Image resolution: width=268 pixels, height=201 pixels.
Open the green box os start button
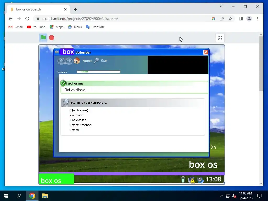(57, 179)
